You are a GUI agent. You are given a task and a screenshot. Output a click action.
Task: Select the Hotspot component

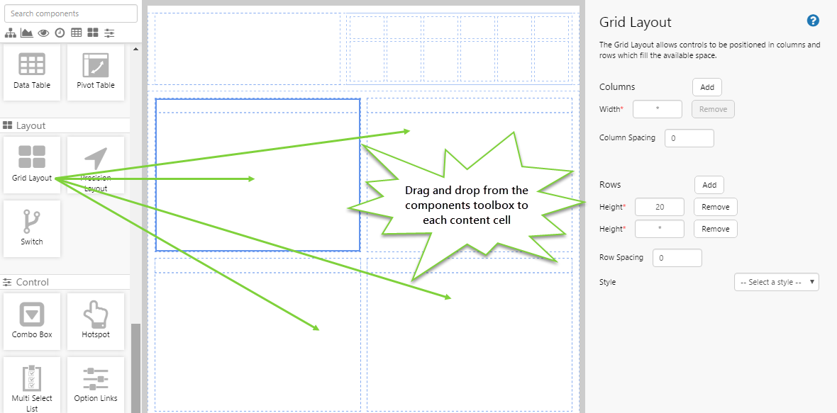coord(95,321)
